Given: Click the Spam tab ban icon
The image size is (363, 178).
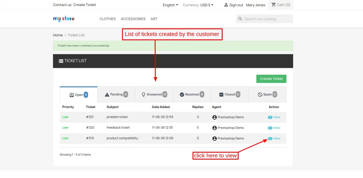Looking at the screenshot, I should click(x=260, y=94).
